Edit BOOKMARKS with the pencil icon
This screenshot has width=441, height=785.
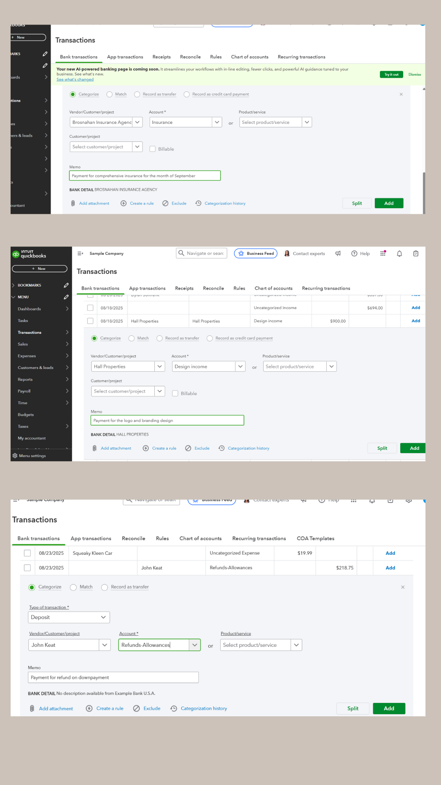point(66,285)
